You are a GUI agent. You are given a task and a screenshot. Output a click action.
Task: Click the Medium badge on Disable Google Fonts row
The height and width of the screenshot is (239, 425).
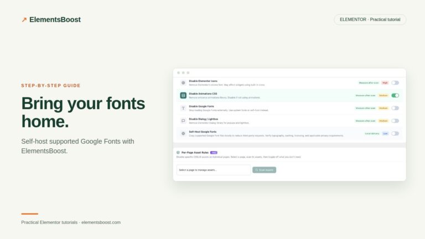[383, 108]
